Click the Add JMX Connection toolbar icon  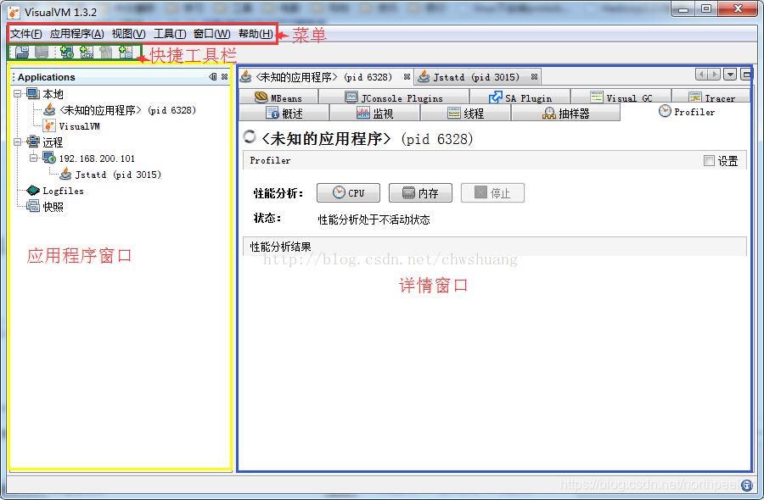point(87,52)
